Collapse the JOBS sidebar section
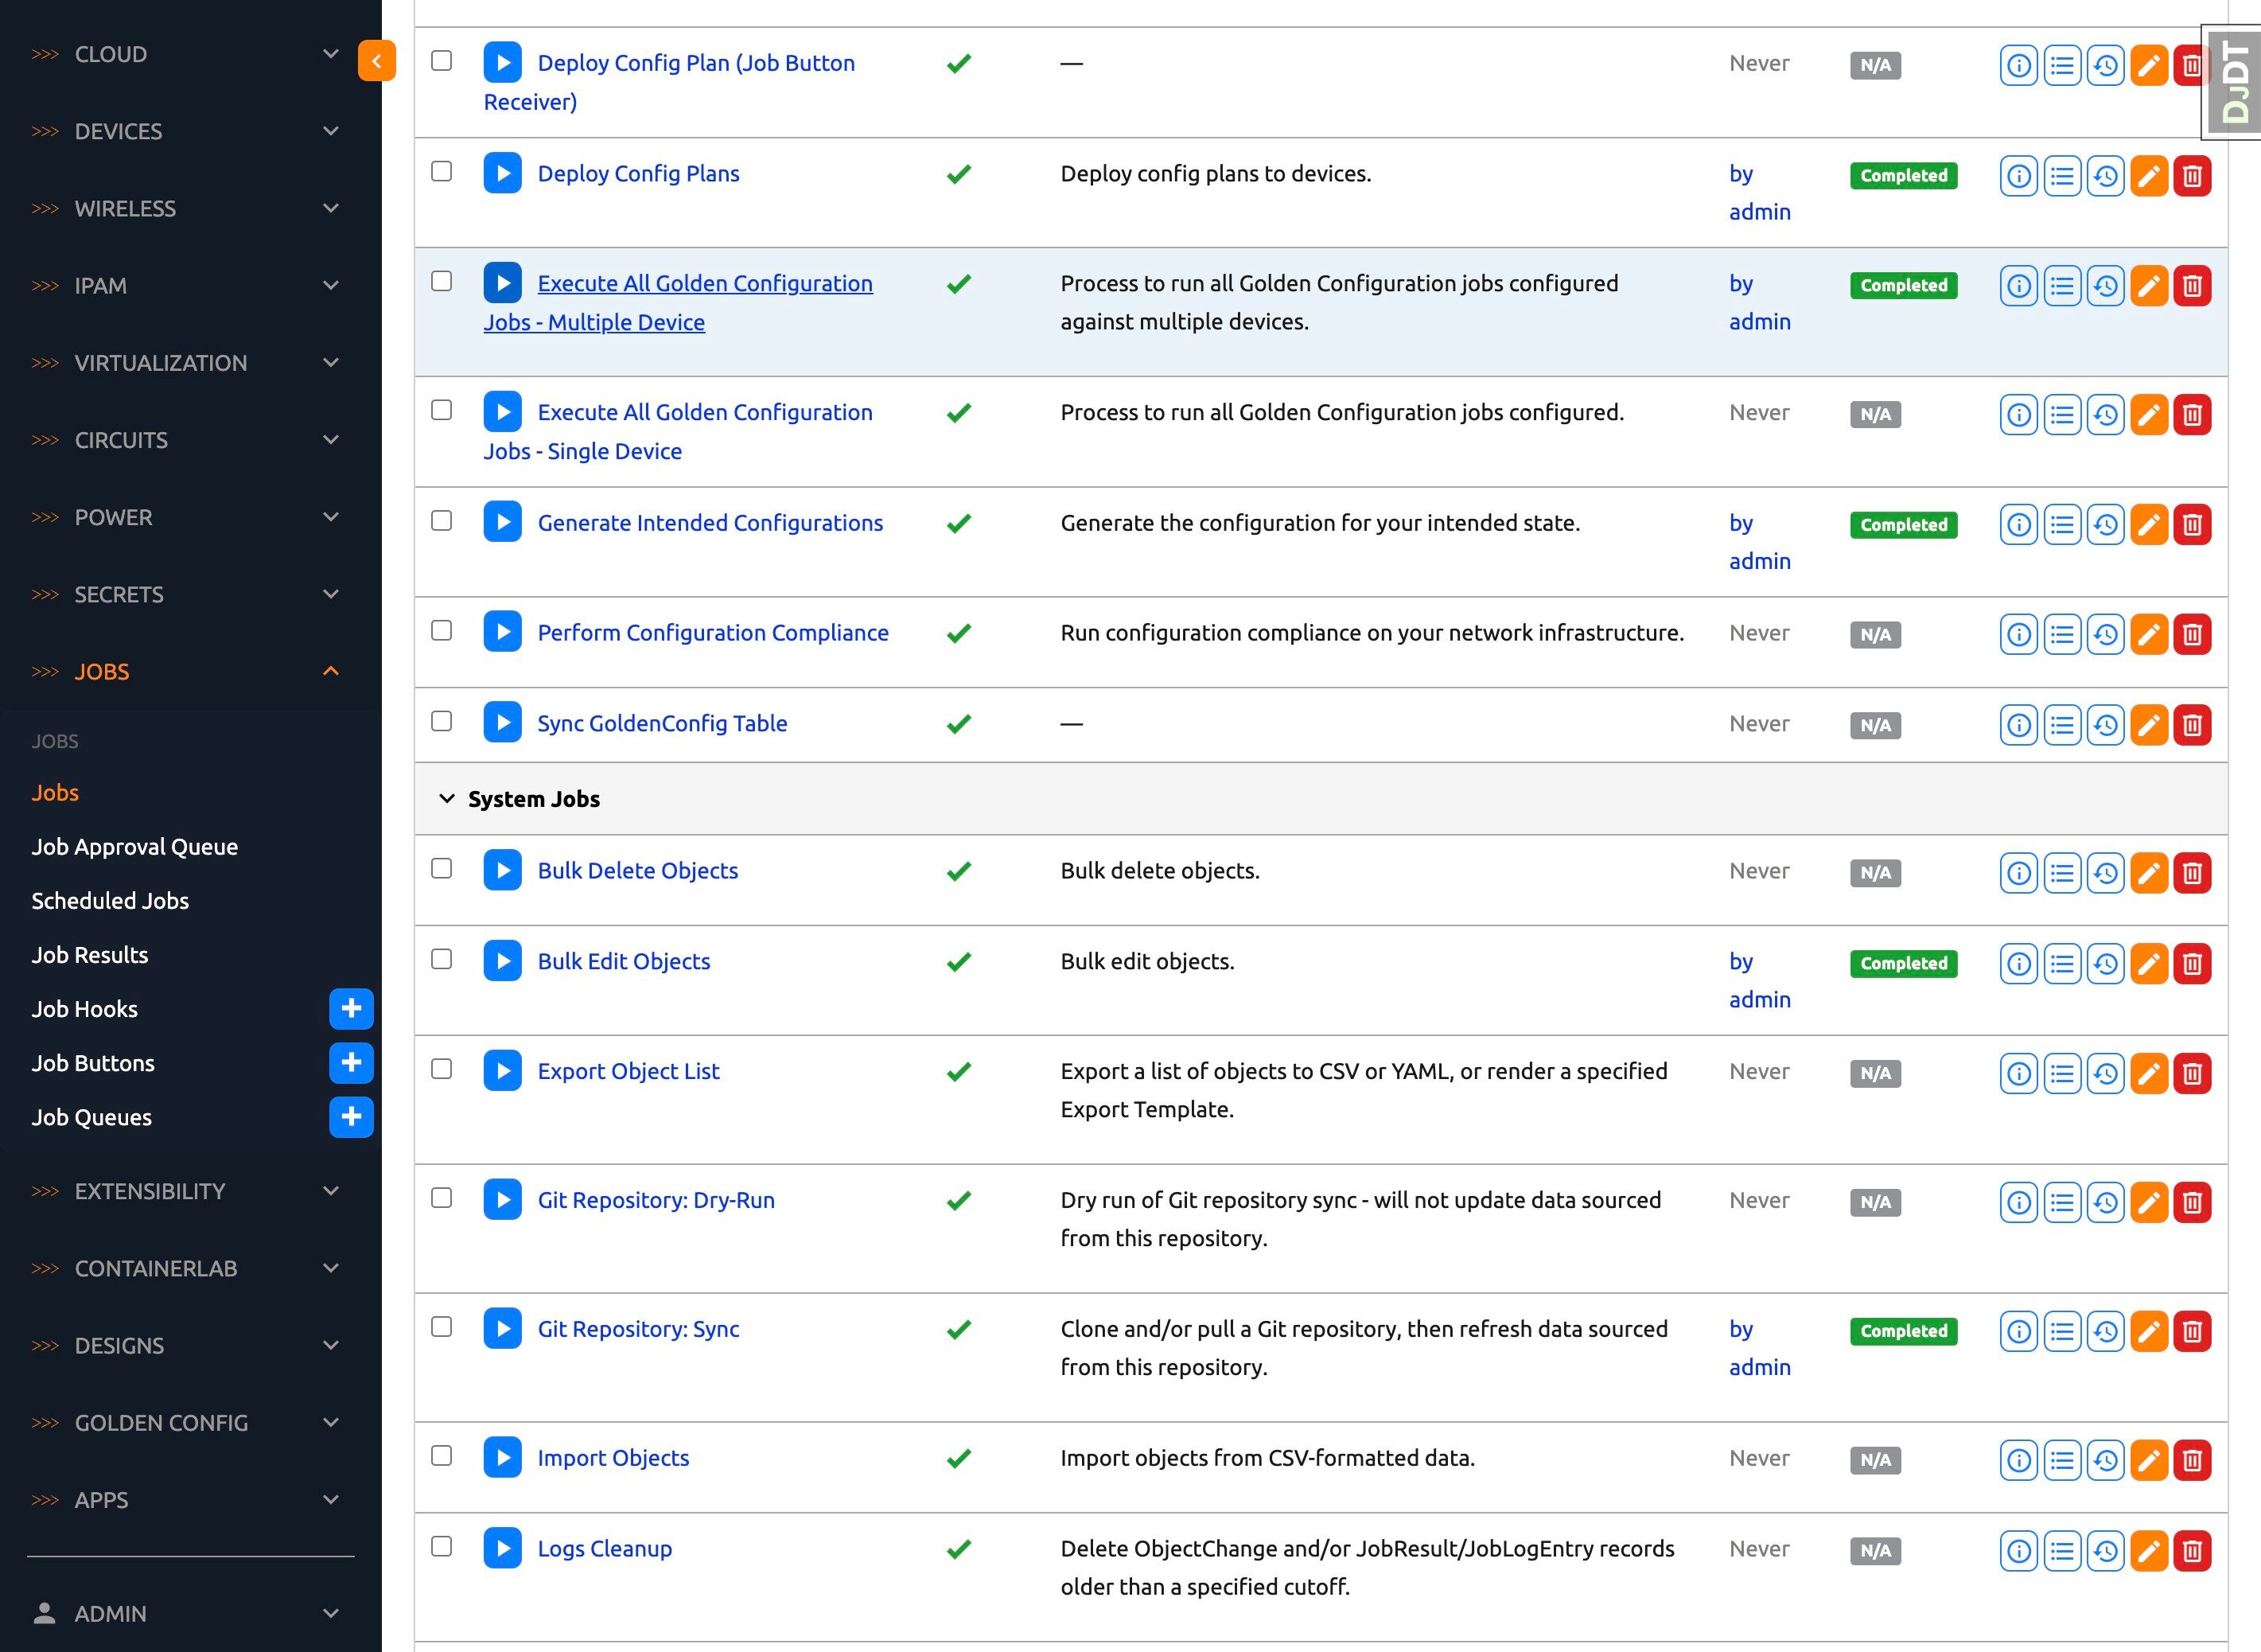Image resolution: width=2261 pixels, height=1652 pixels. (x=330, y=671)
